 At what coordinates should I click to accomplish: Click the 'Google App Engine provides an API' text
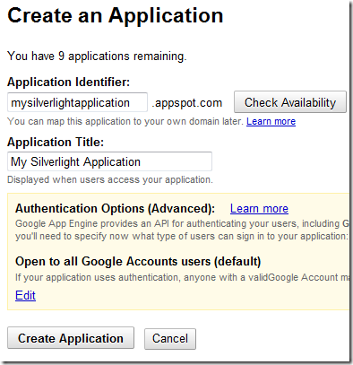(x=182, y=223)
